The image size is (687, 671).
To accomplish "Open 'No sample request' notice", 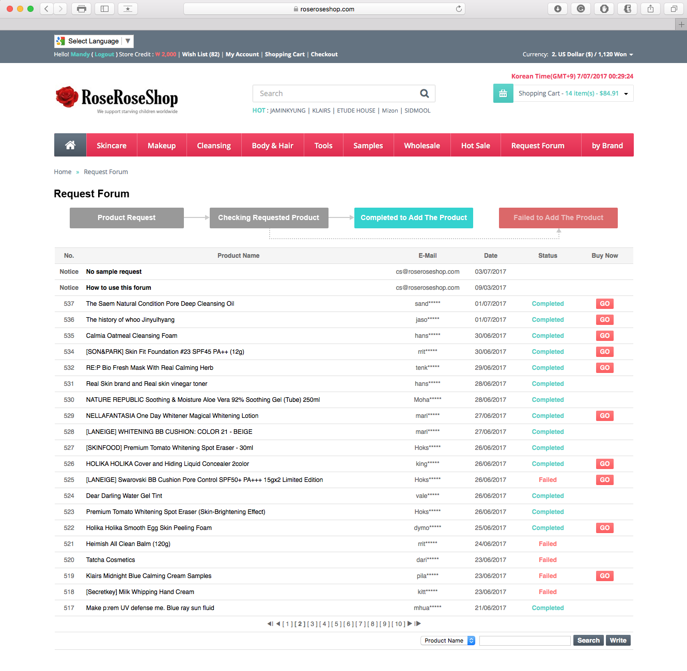I will (114, 272).
